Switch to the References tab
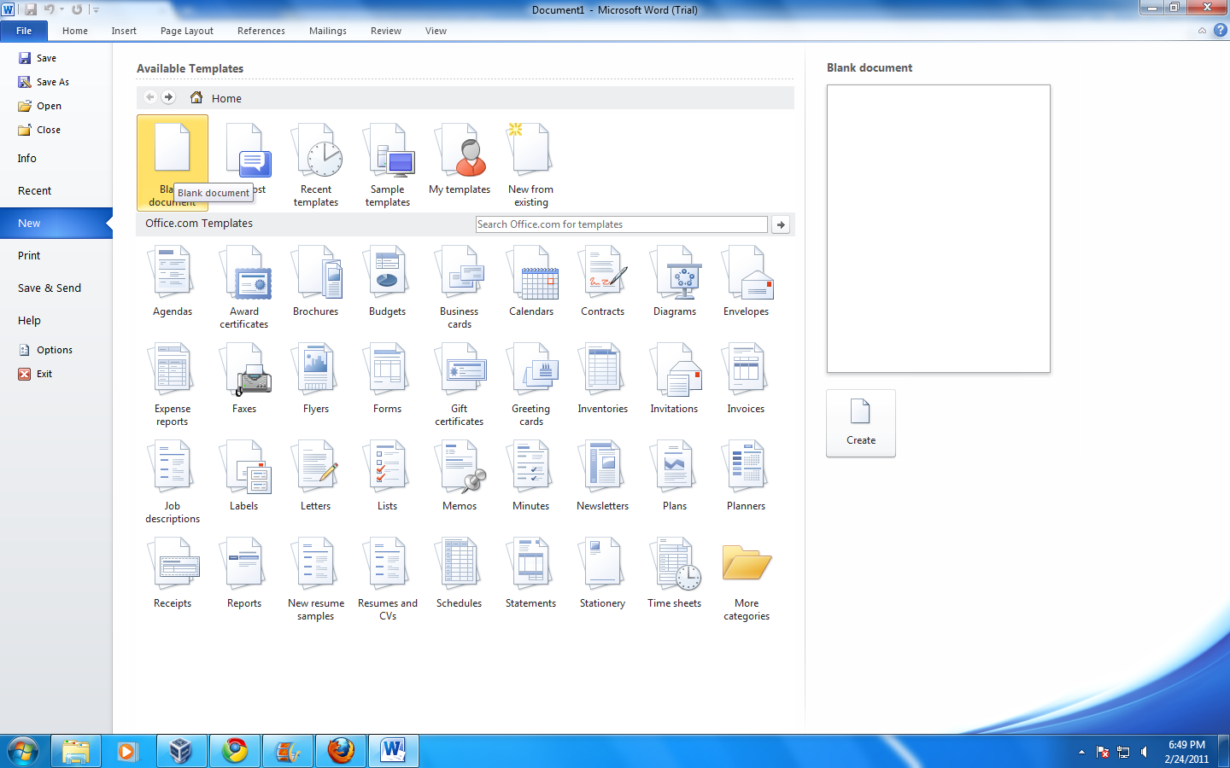This screenshot has height=768, width=1230. pyautogui.click(x=261, y=31)
